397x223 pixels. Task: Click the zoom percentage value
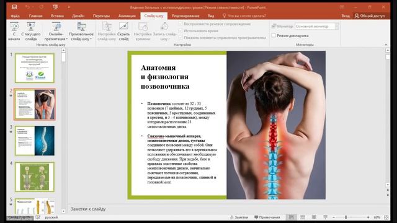[x=377, y=217]
